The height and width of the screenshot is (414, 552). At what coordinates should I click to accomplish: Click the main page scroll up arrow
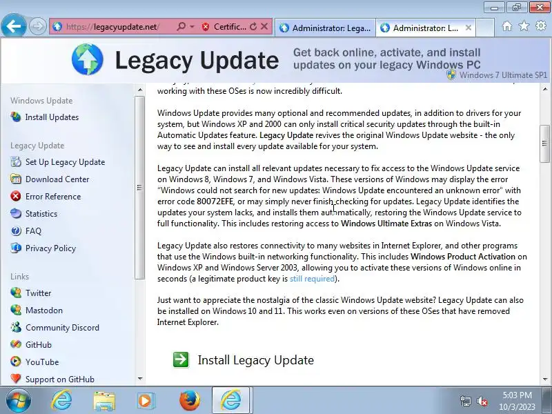click(x=545, y=89)
